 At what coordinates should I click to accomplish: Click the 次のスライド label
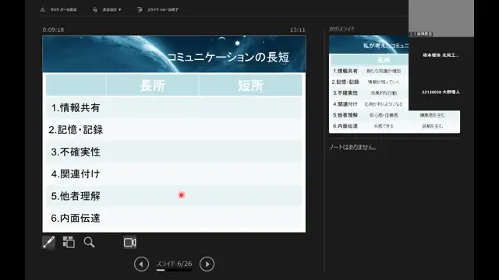tap(342, 29)
